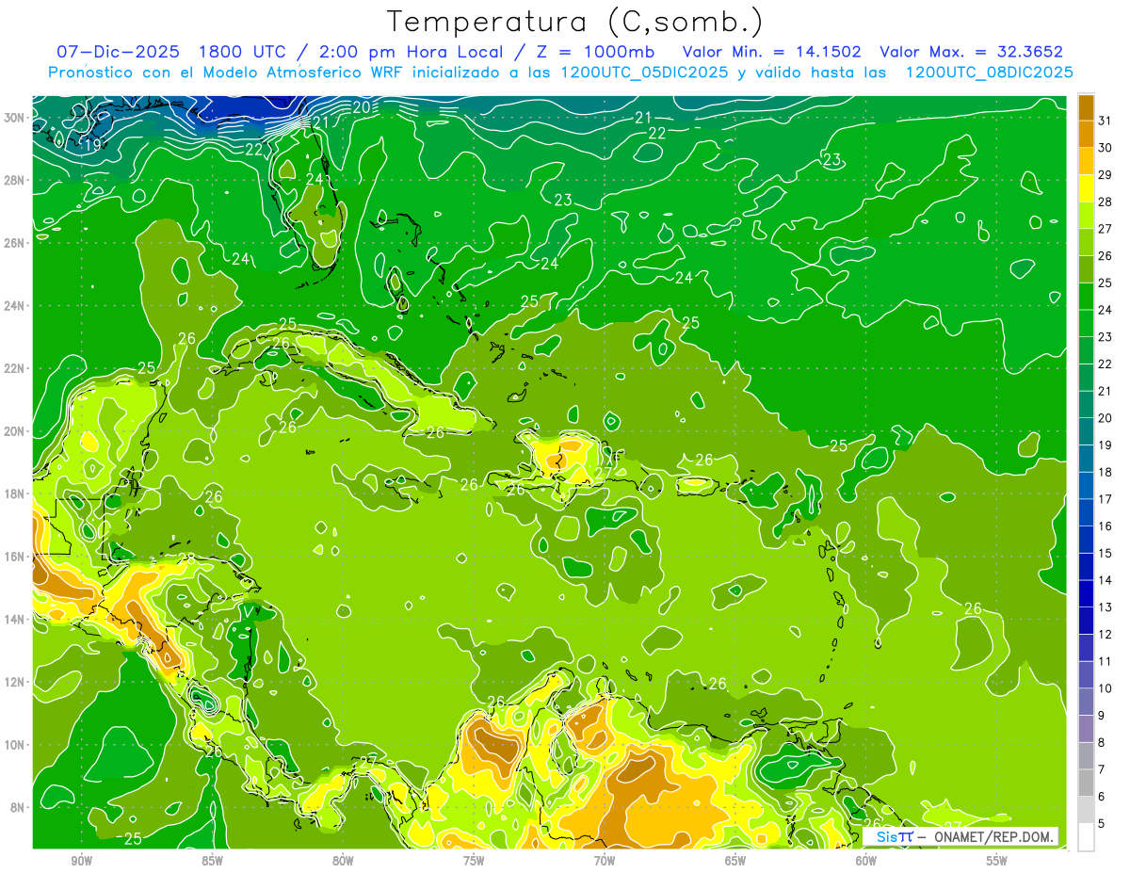This screenshot has width=1130, height=873.
Task: Click the '28' contour label over Honduras
Action: coord(186,558)
